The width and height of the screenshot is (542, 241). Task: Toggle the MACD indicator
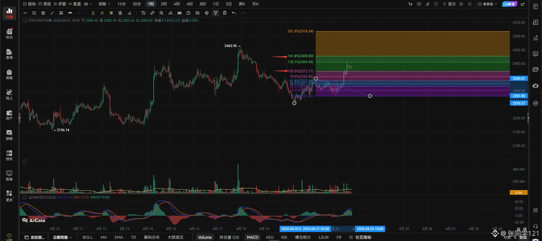point(253,237)
